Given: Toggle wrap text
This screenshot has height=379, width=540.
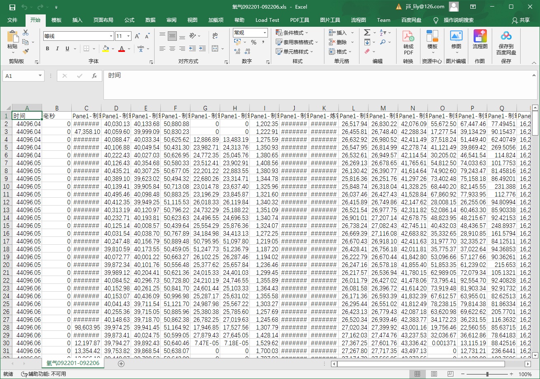Looking at the screenshot, I should pyautogui.click(x=215, y=36).
